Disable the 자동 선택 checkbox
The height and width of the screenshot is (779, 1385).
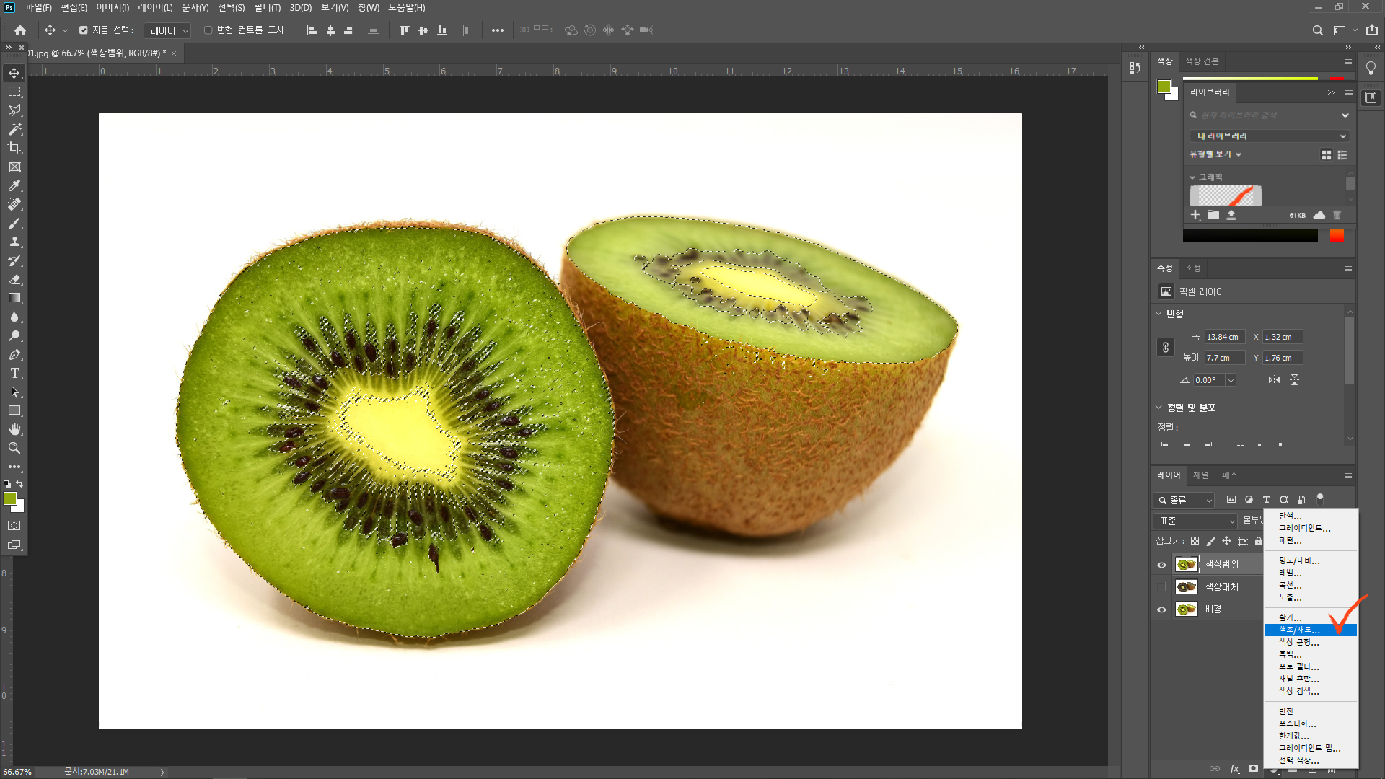[x=84, y=30]
